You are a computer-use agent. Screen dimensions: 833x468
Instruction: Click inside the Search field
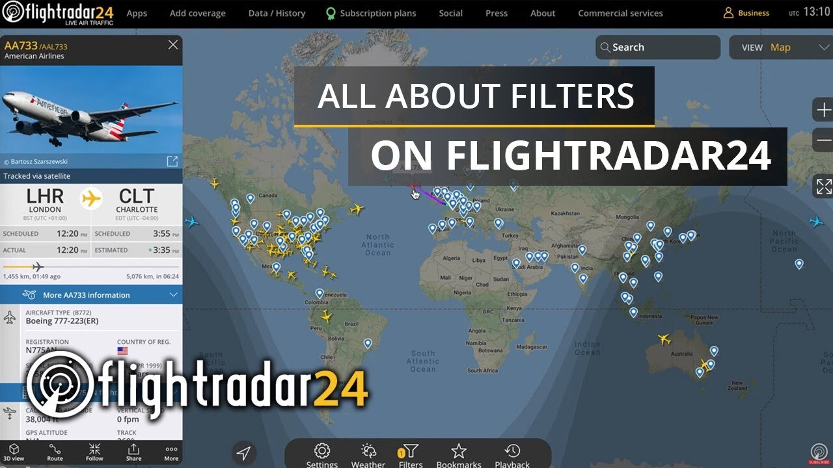click(x=657, y=47)
